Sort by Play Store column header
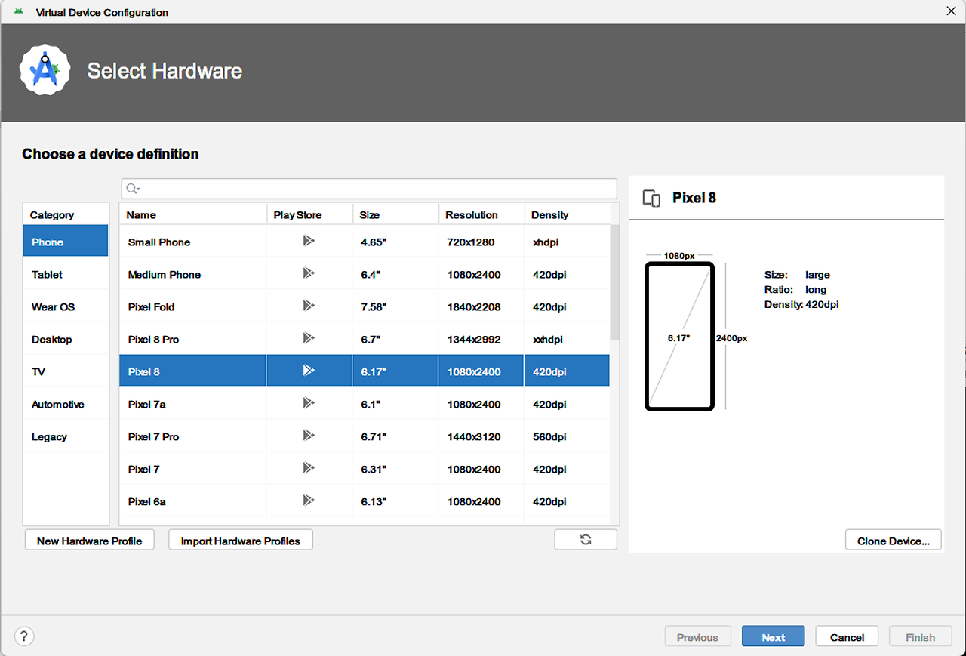This screenshot has height=656, width=966. 309,214
